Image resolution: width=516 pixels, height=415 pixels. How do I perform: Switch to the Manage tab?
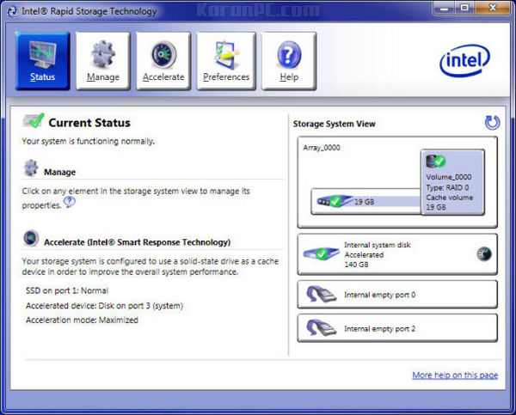point(103,61)
